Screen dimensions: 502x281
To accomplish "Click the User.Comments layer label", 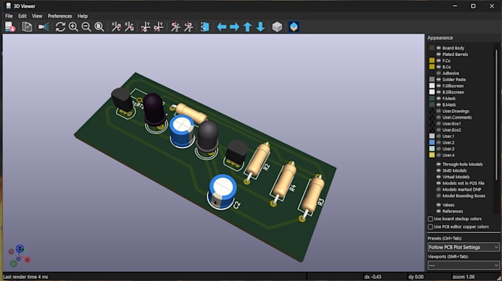I will pyautogui.click(x=457, y=117).
